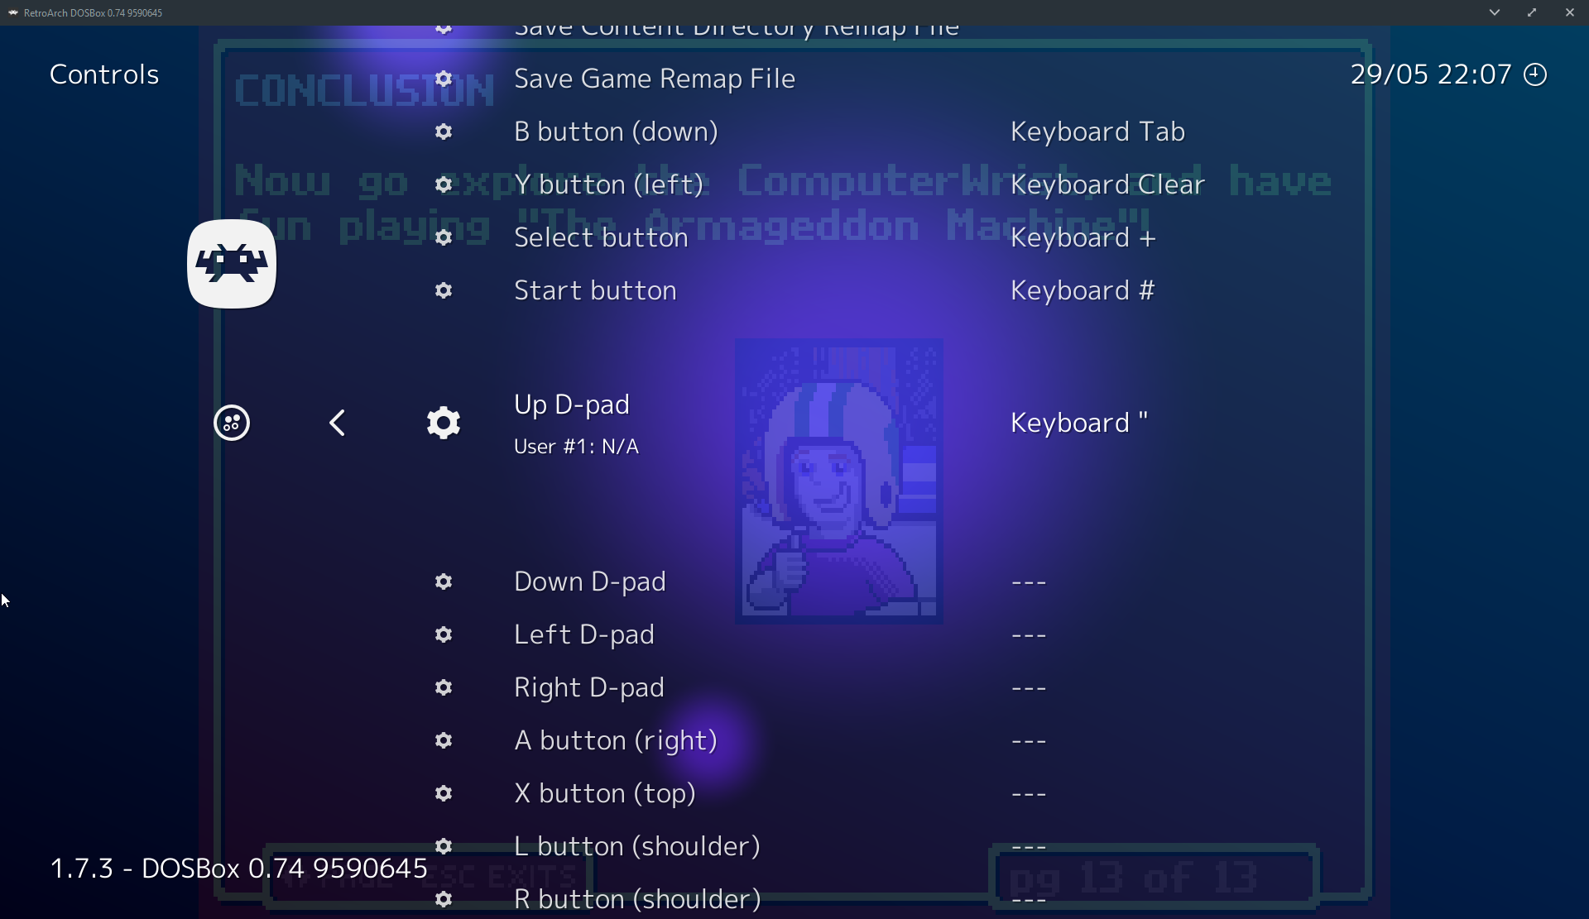Open the B button (down) mapping entry
Viewport: 1589px width, 919px height.
coord(616,132)
